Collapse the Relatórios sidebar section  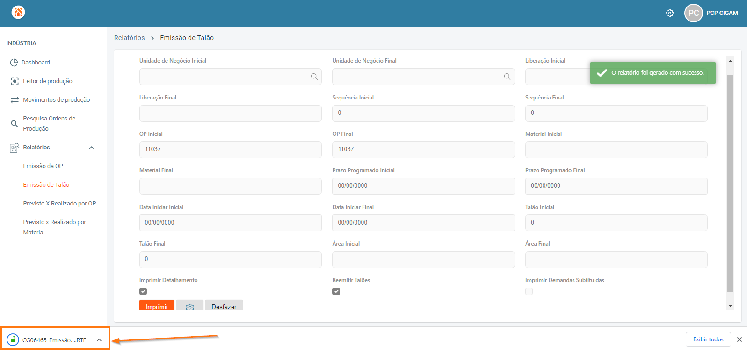click(92, 148)
